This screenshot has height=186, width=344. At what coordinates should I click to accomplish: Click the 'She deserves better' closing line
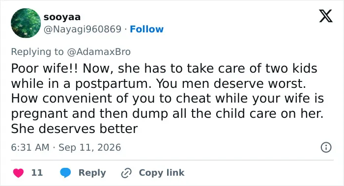74,129
